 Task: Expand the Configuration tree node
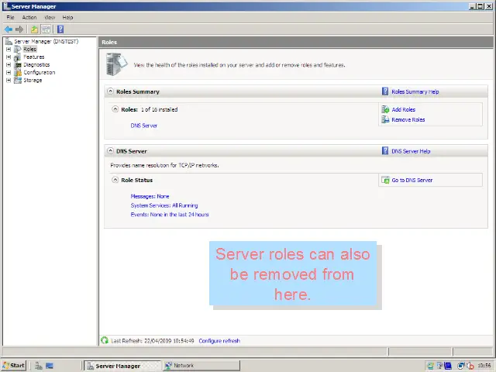(9, 72)
